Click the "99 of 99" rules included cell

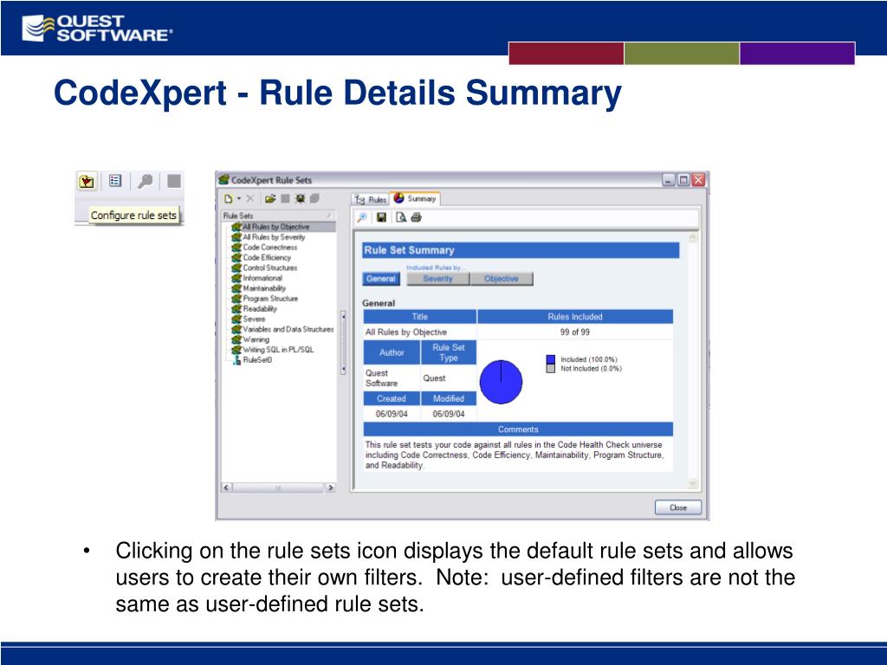tap(575, 332)
